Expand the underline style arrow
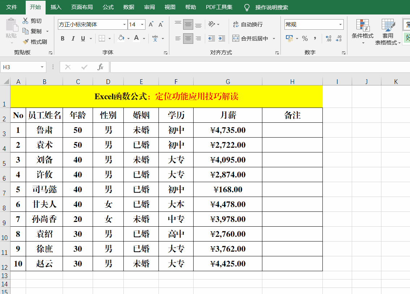The width and height of the screenshot is (410, 294). [x=91, y=38]
